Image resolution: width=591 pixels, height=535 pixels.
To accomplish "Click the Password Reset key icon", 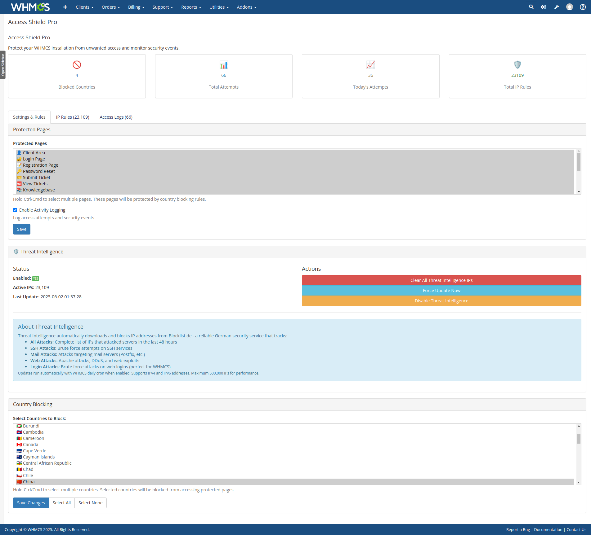I will pos(19,171).
